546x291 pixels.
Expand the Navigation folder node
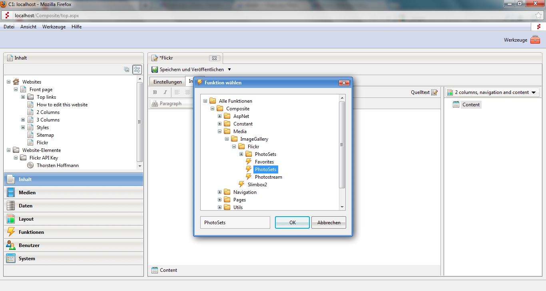point(219,192)
